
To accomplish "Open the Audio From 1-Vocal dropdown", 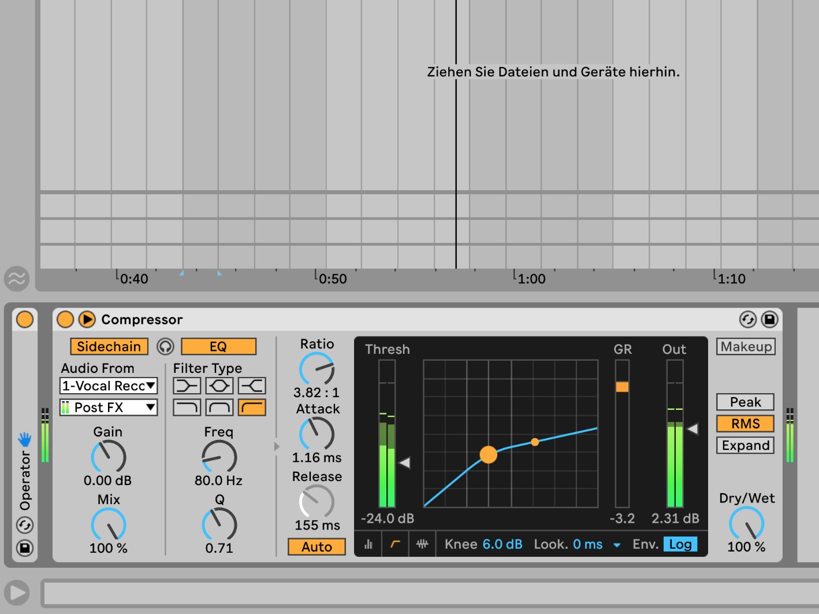I will click(x=109, y=386).
